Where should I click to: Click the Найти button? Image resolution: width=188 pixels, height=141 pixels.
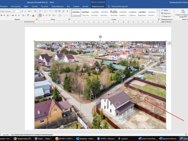(165, 10)
